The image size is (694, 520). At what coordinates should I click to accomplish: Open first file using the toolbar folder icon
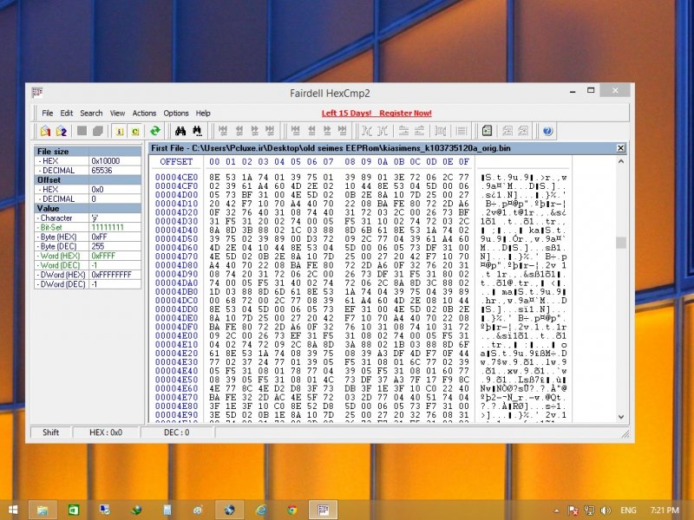[45, 131]
